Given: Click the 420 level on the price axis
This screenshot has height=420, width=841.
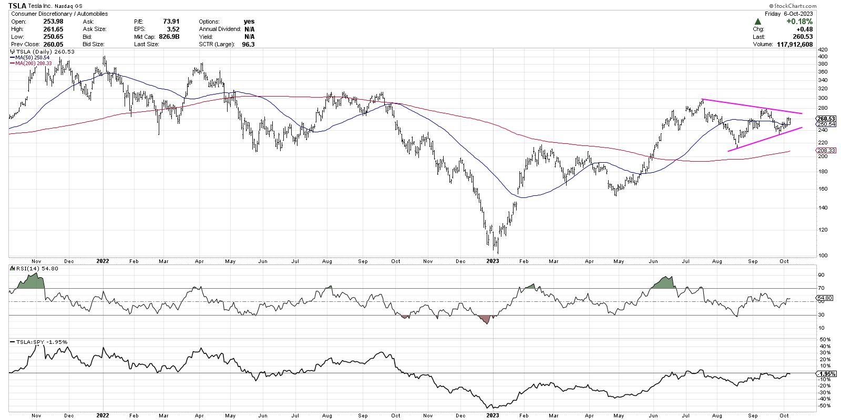Looking at the screenshot, I should 822,50.
